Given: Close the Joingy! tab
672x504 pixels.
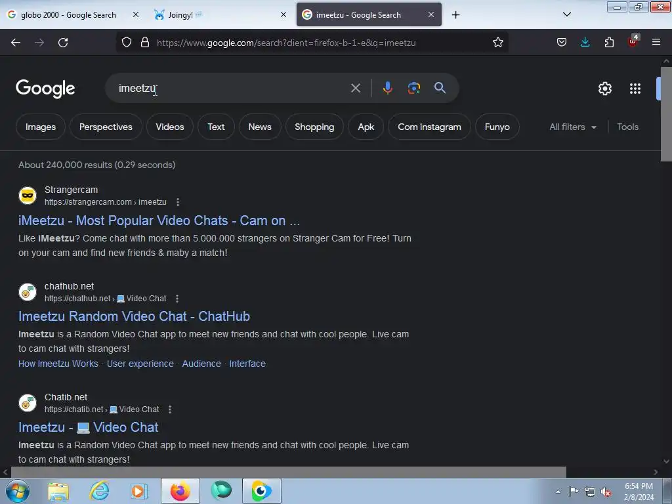Looking at the screenshot, I should pyautogui.click(x=283, y=14).
